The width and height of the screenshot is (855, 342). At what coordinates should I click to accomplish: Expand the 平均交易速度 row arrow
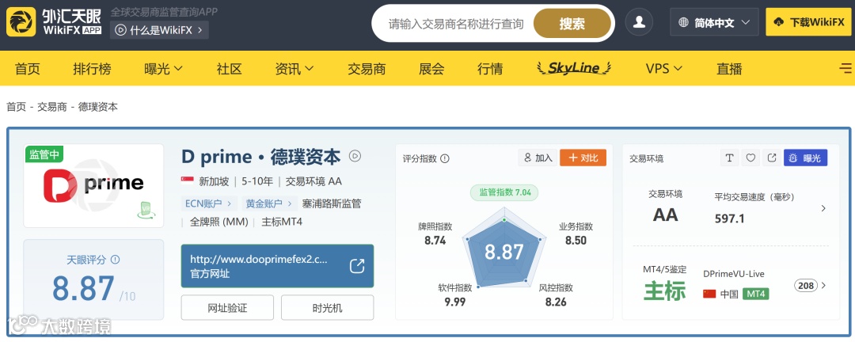pyautogui.click(x=823, y=208)
